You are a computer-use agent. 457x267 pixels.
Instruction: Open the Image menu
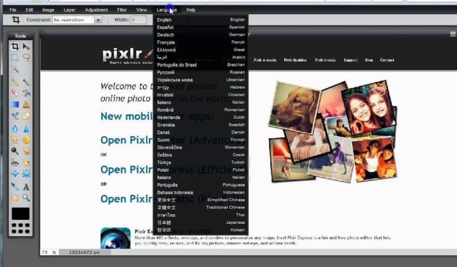[x=48, y=10]
